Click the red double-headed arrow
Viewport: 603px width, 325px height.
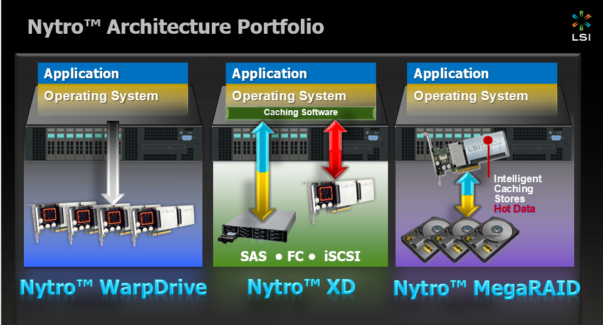[x=336, y=150]
